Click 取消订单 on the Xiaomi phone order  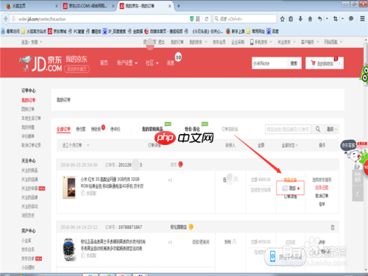click(322, 196)
